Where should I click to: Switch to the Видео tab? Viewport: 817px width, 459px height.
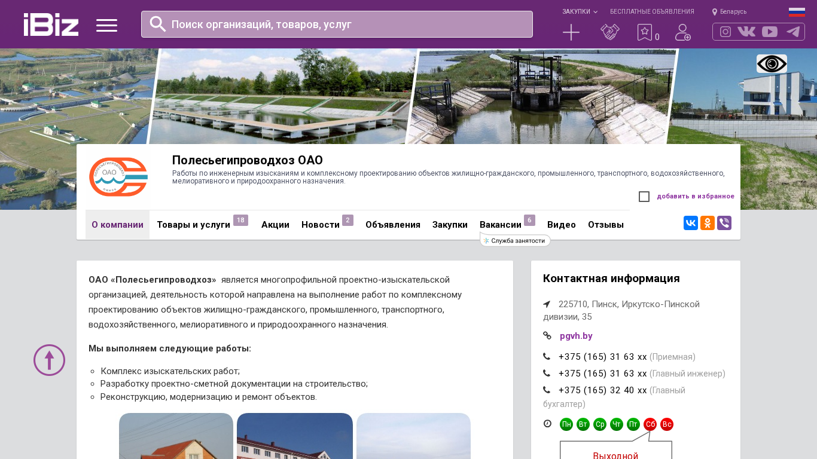(562, 225)
